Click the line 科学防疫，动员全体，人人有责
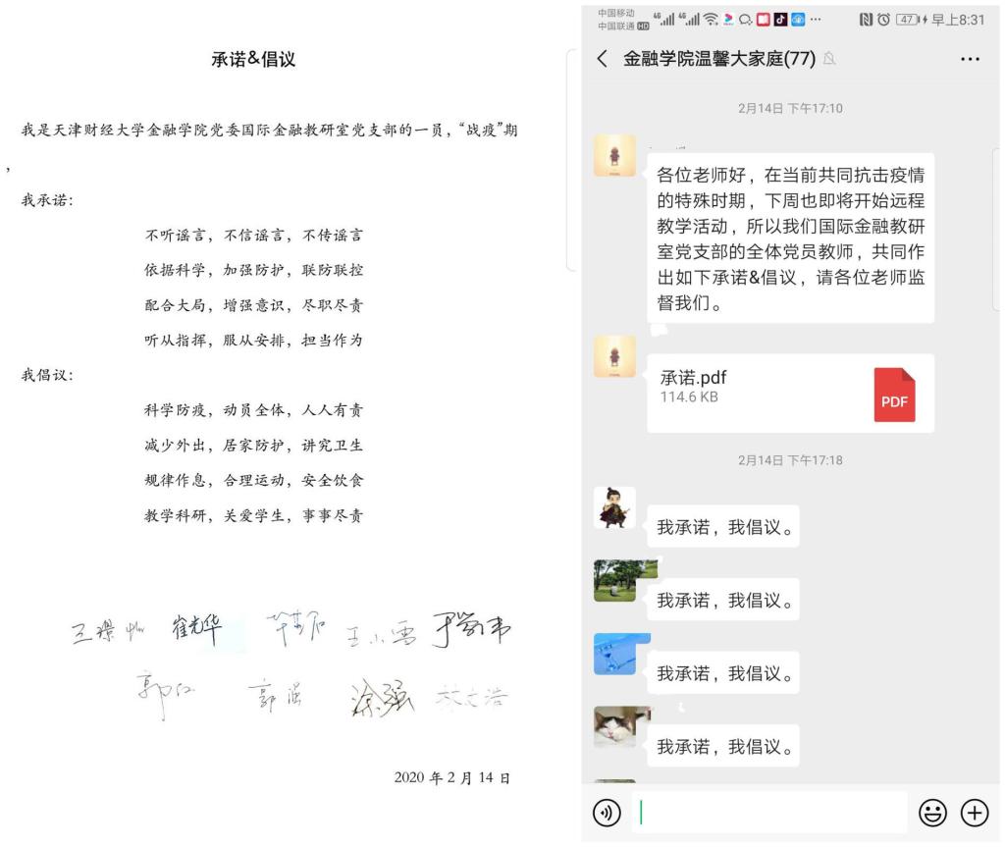This screenshot has height=847, width=1005. 254,409
